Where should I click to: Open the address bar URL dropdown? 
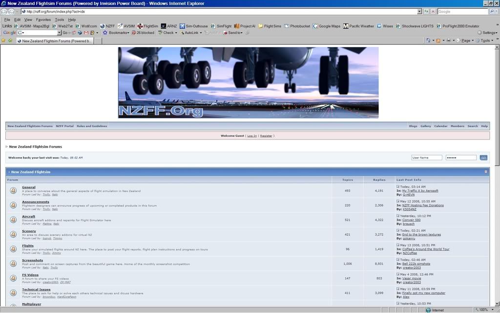(419, 11)
